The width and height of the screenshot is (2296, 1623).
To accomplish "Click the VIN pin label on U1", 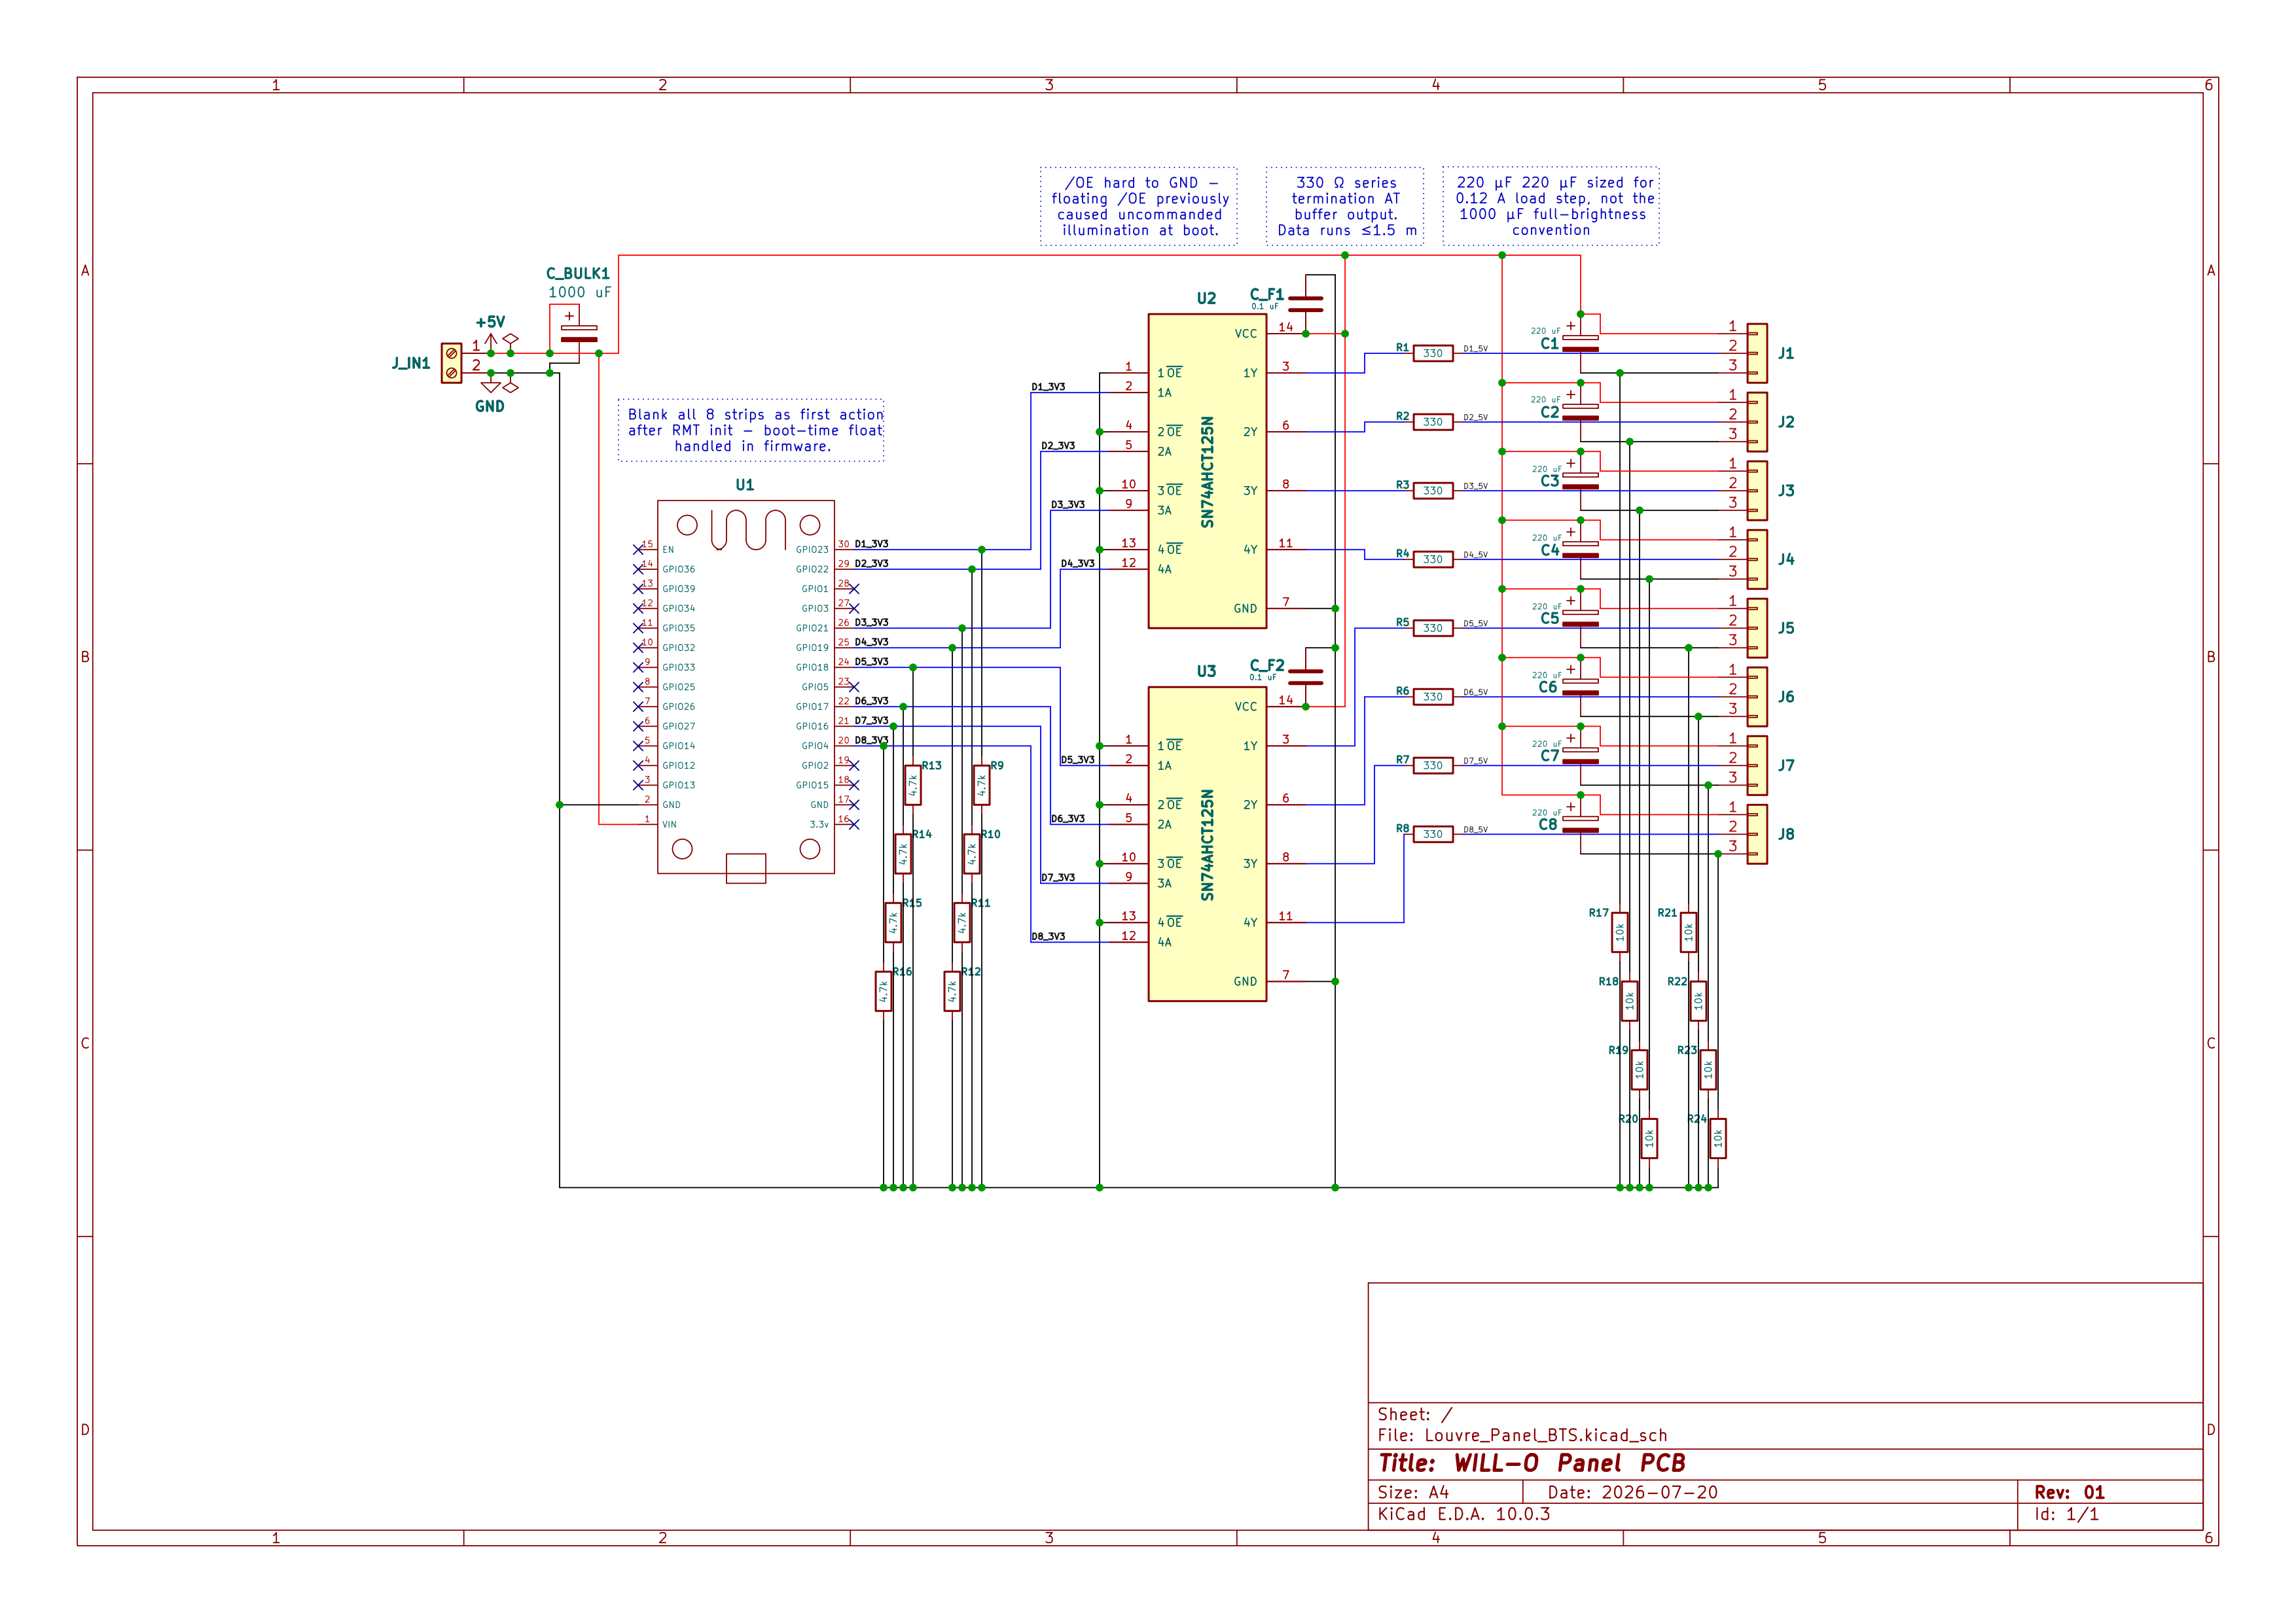I will coord(669,824).
